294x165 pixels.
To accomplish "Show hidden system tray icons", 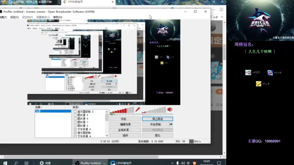I will pyautogui.click(x=172, y=163).
